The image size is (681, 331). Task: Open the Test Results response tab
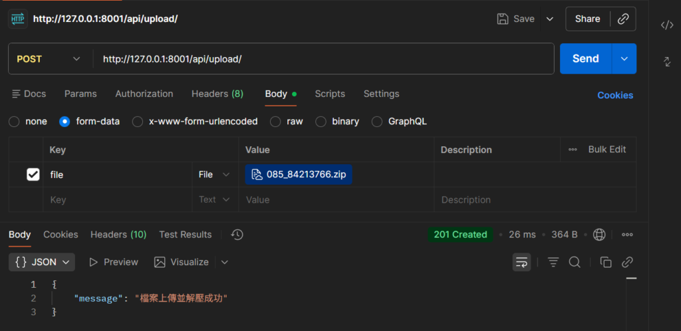point(185,235)
